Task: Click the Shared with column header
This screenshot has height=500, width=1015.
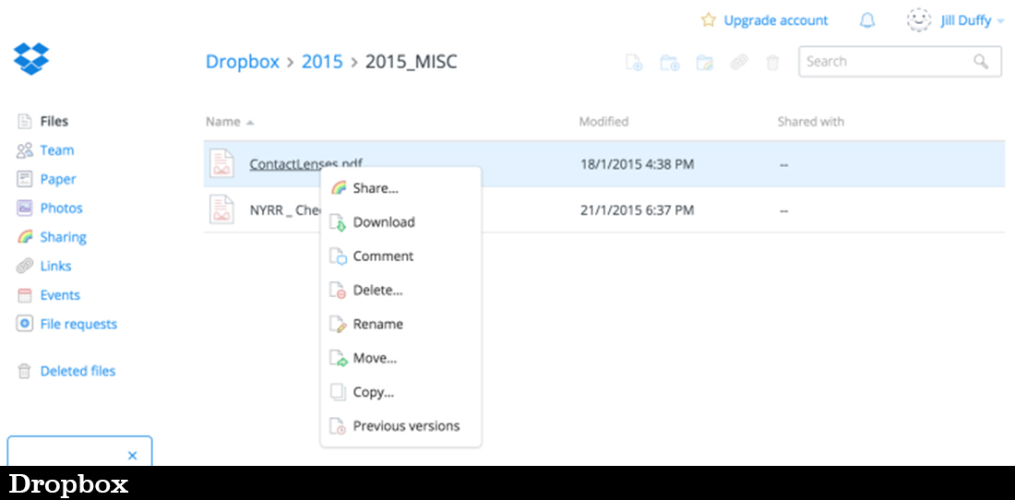Action: [x=810, y=122]
